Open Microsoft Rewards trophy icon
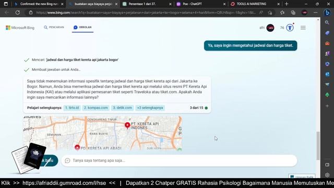This screenshot has height=188, width=334. tap(290, 28)
